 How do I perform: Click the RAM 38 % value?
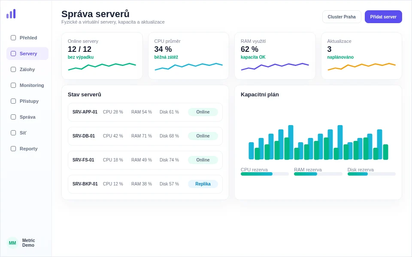[142, 184]
